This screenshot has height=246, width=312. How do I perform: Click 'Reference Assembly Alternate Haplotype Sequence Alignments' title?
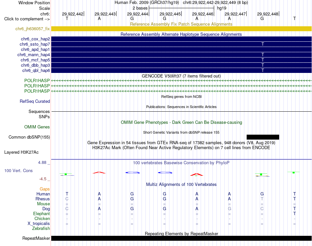(181, 34)
